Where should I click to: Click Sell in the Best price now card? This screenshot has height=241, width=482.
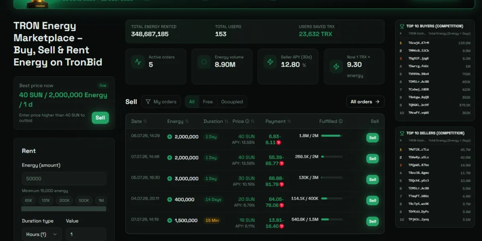[x=100, y=118]
